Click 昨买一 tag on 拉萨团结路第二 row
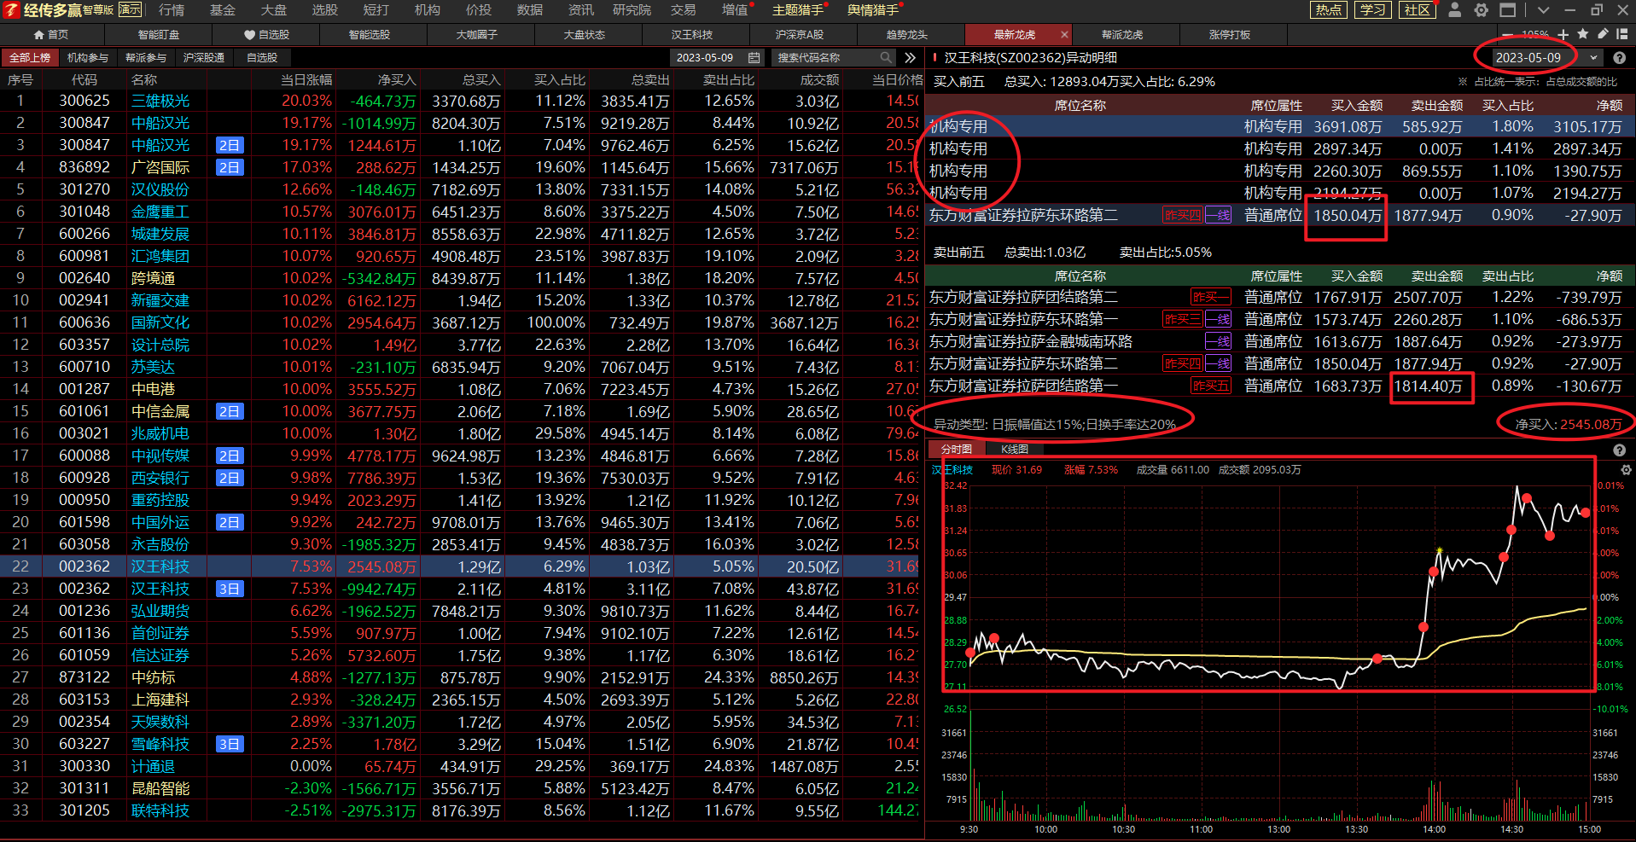 (x=1211, y=297)
